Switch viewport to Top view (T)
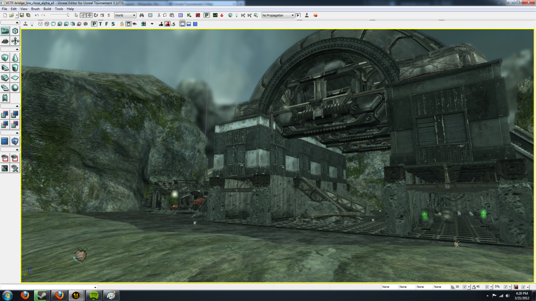 tap(100, 24)
